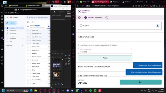The height and width of the screenshot is (93, 166).
Task: Reload the Heathrow Express page
Action: pyautogui.click(x=83, y=6)
